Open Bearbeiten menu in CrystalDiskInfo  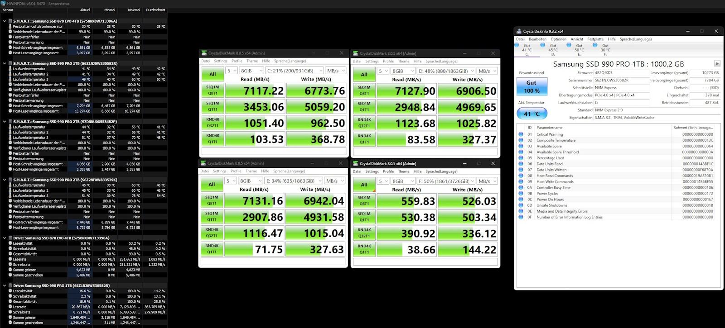pyautogui.click(x=537, y=39)
